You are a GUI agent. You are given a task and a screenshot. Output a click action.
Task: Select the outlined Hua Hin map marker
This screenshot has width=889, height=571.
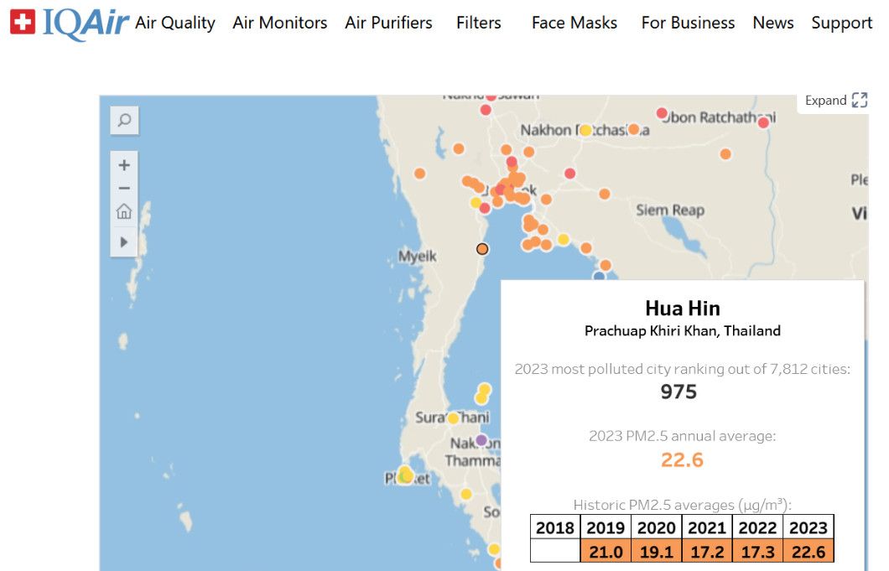482,249
